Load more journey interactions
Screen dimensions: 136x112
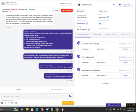[105, 83]
